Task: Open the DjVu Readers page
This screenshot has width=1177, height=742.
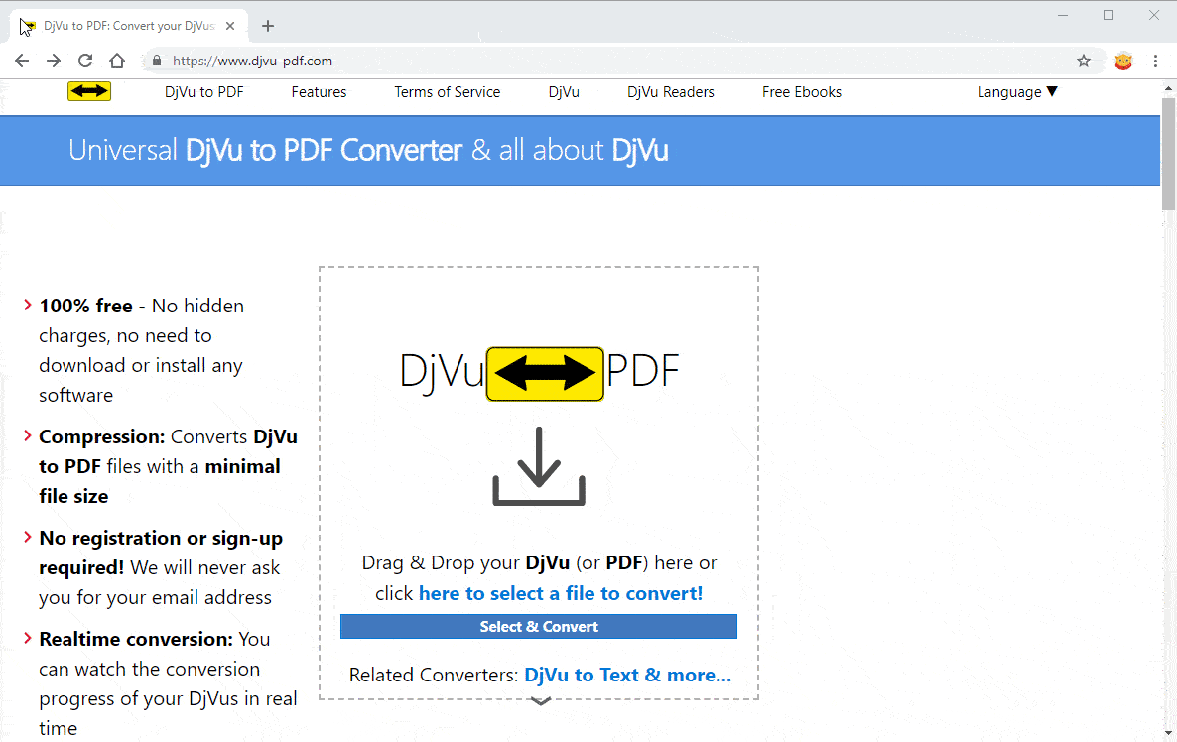Action: point(670,91)
